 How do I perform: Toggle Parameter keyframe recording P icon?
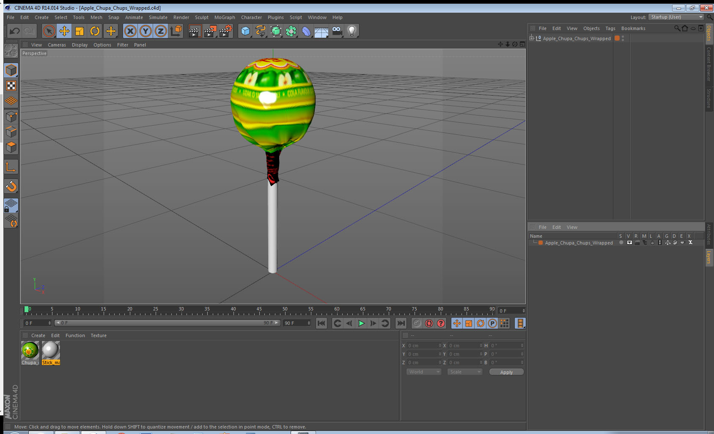pos(492,323)
